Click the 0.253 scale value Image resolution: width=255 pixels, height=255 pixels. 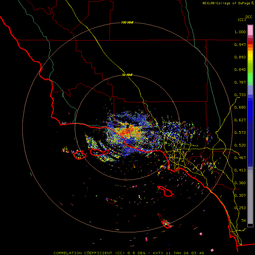[240, 208]
